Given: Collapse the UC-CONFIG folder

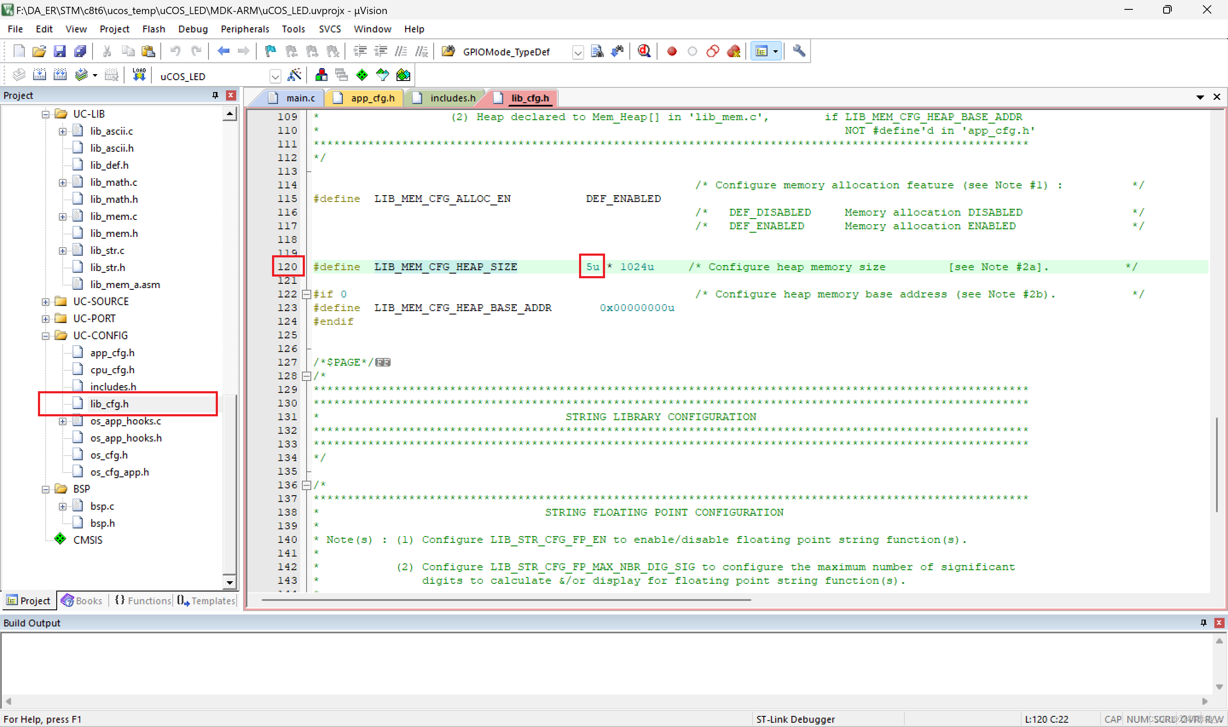Looking at the screenshot, I should 46,336.
